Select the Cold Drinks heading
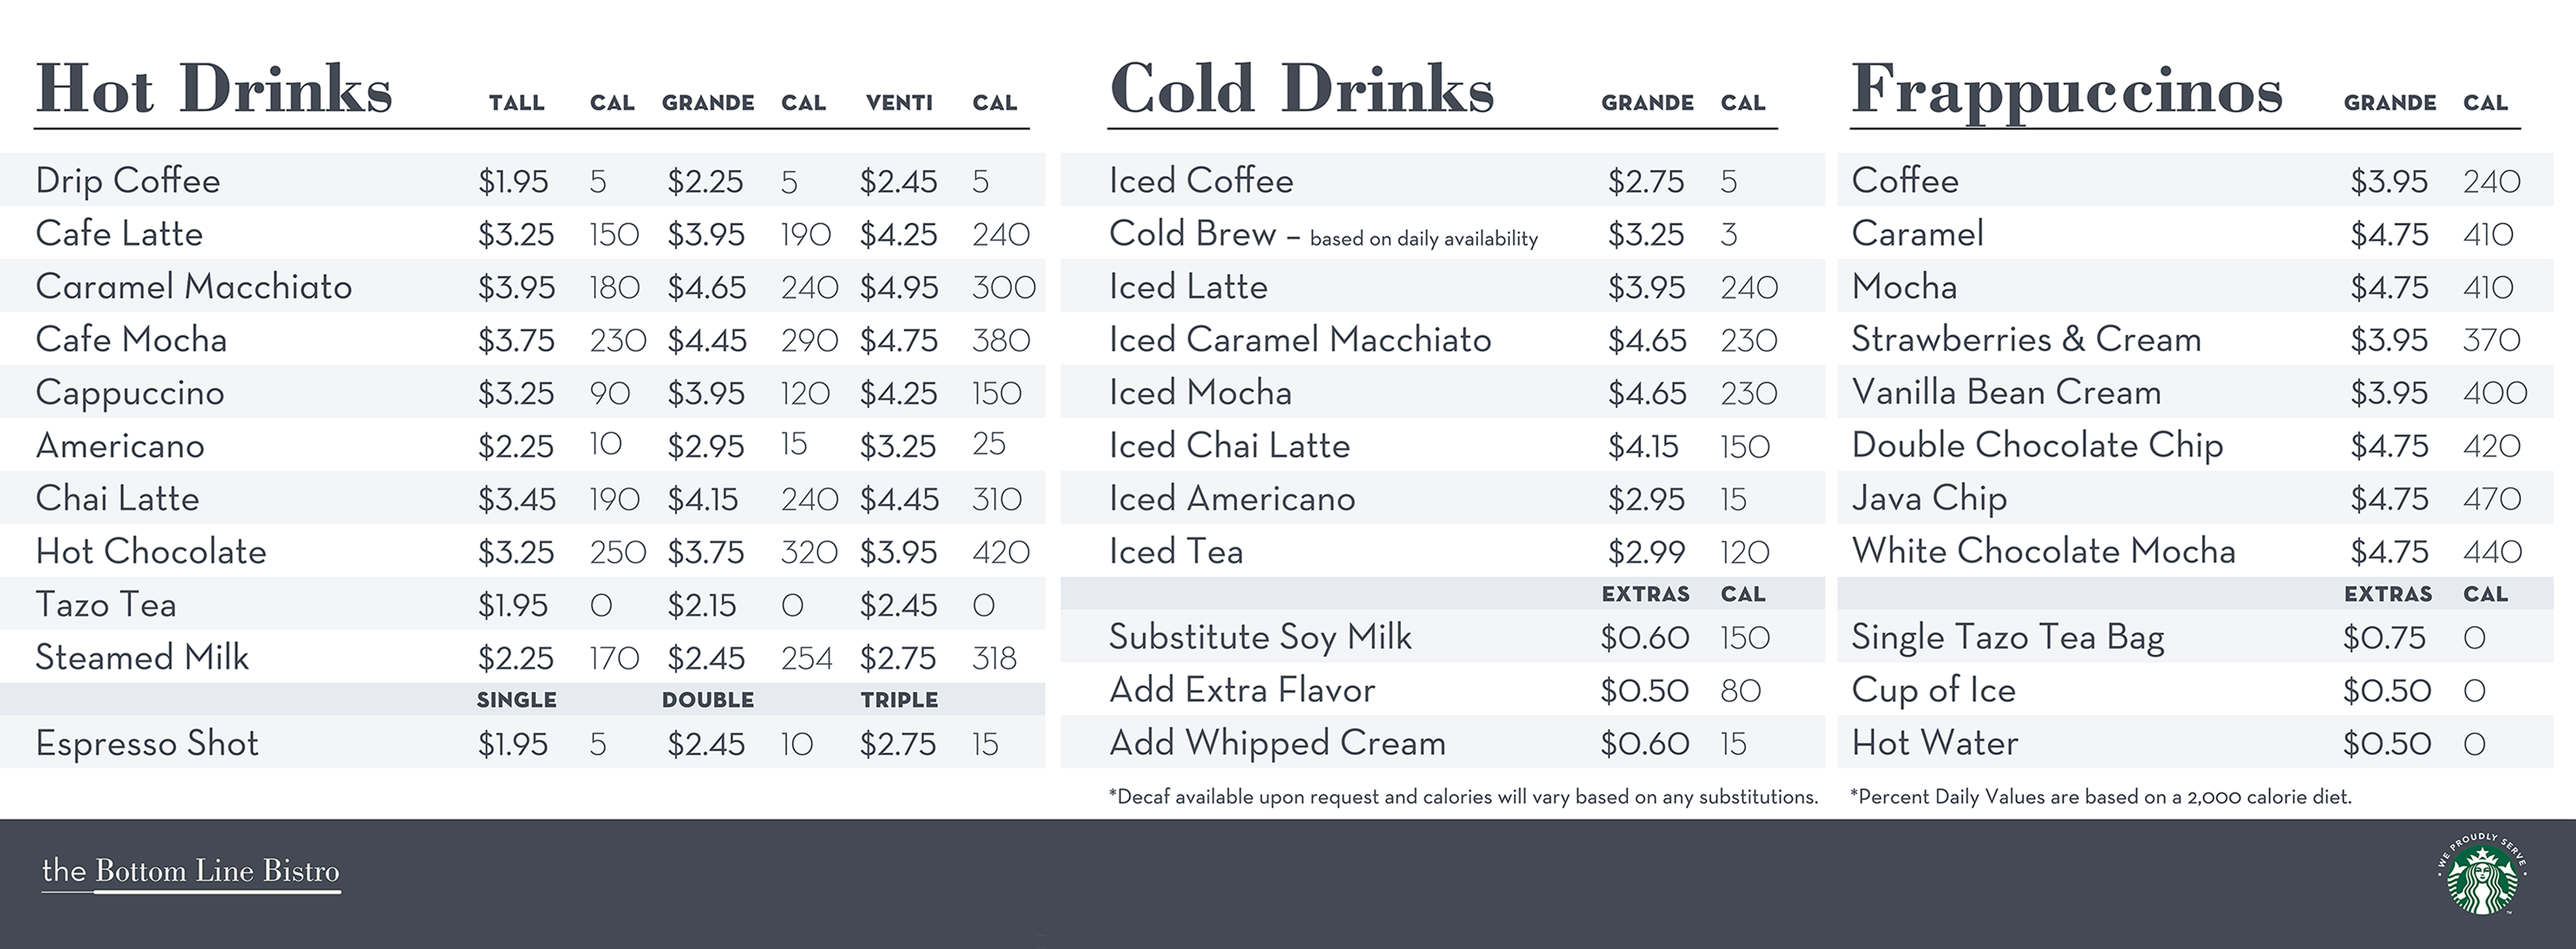This screenshot has width=2576, height=949. tap(1301, 90)
